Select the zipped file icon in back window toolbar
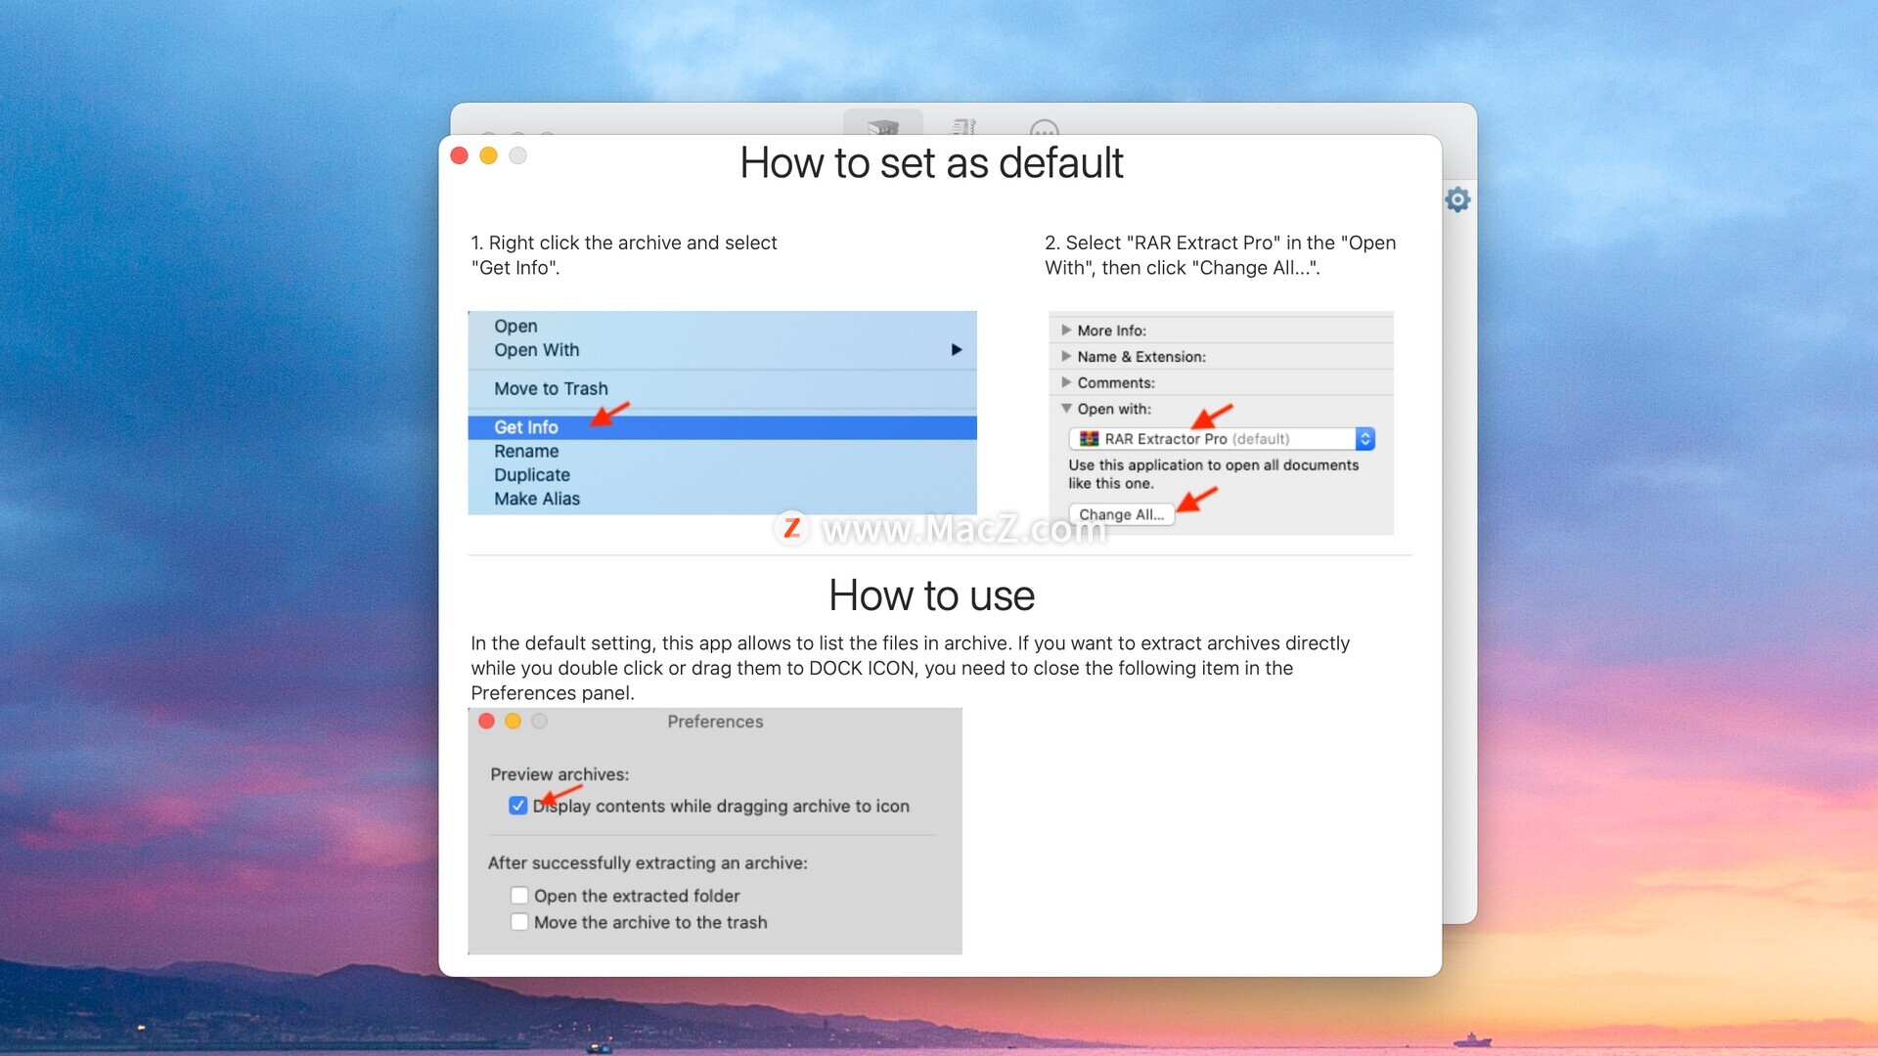This screenshot has height=1056, width=1878. tap(964, 126)
